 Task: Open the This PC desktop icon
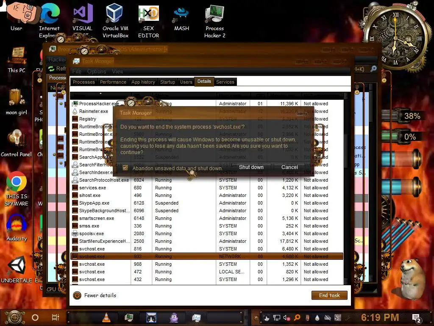point(17,59)
